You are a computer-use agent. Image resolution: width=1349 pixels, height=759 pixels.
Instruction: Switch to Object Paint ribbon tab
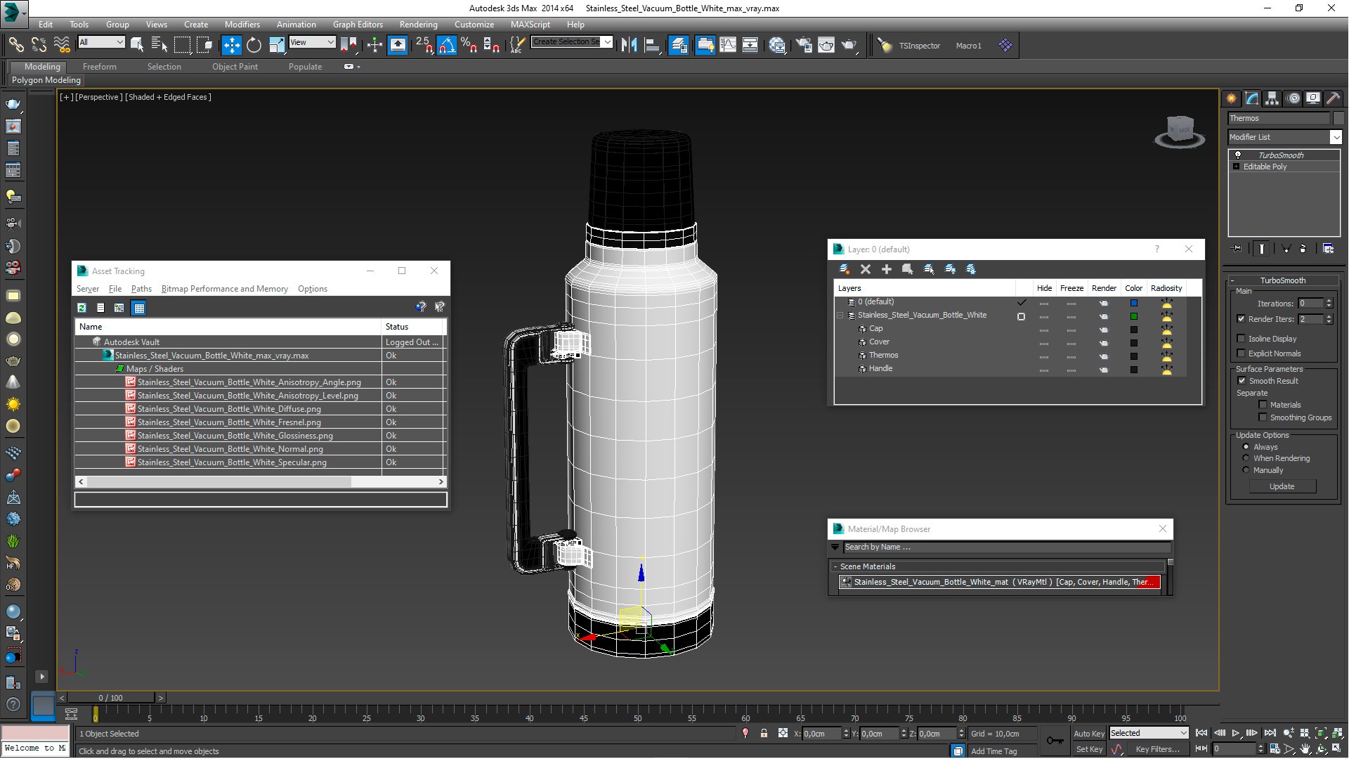235,67
